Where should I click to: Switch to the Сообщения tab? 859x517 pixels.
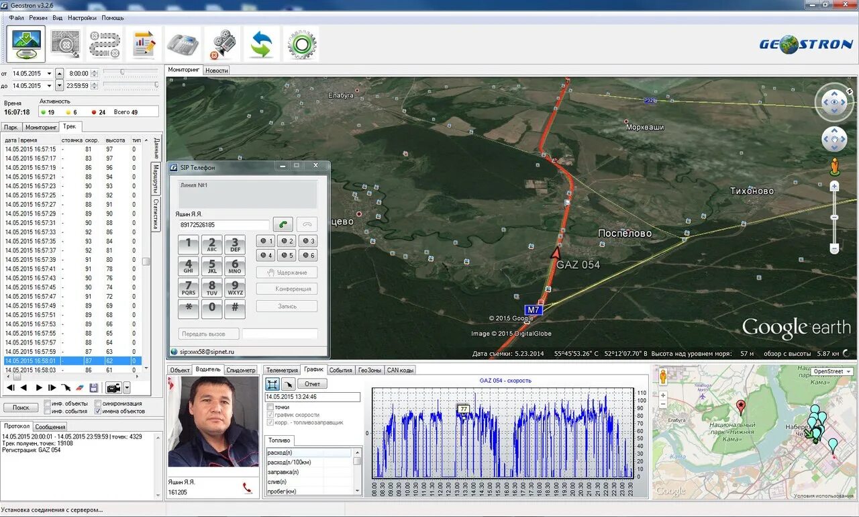tap(50, 426)
